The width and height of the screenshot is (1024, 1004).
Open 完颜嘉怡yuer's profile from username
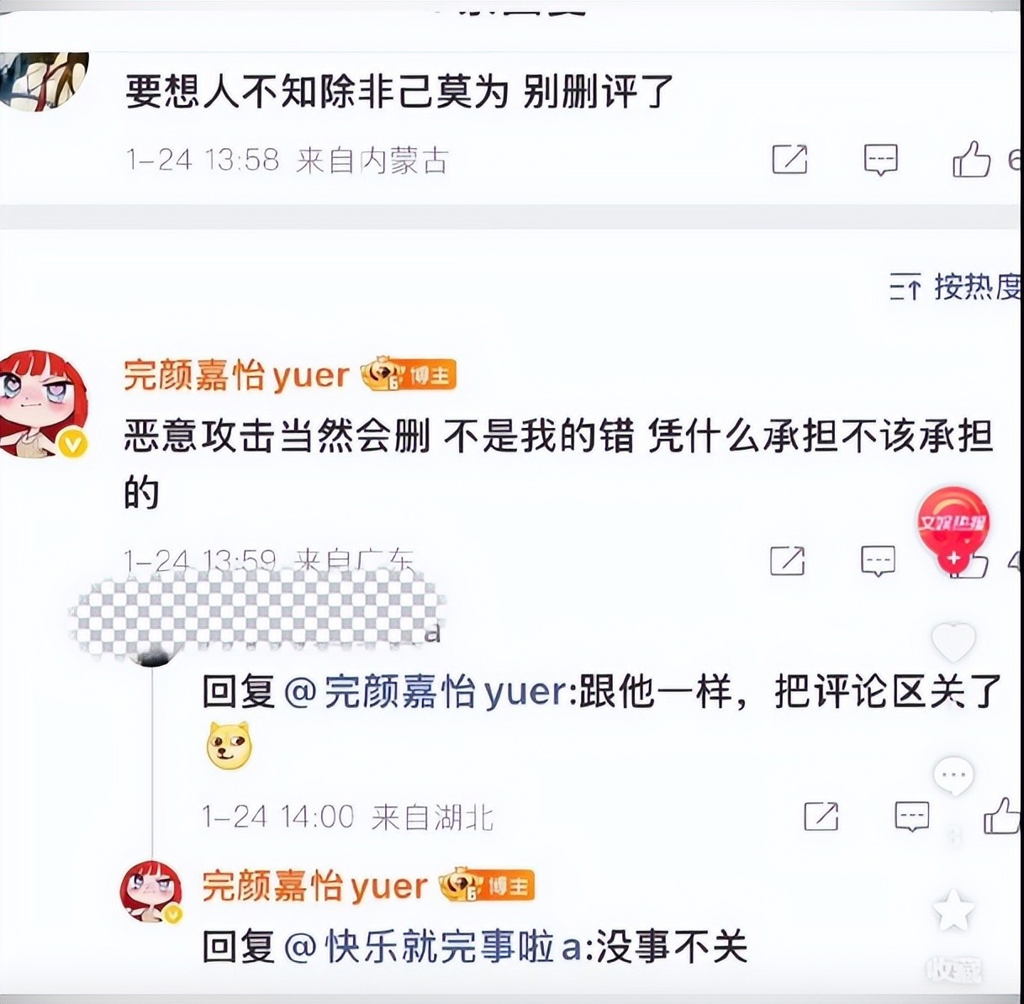236,375
